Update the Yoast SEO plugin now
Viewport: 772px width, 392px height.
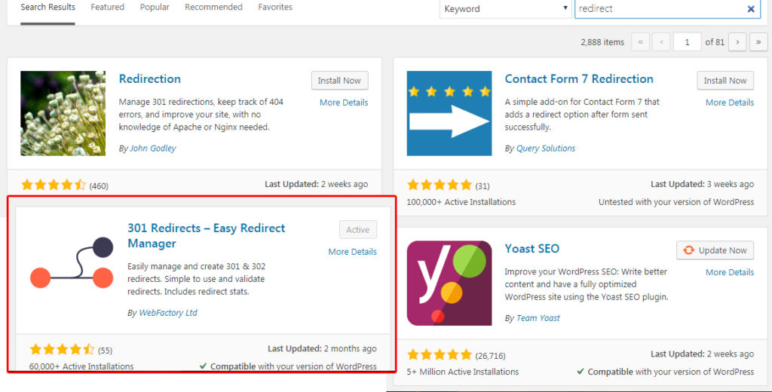tap(715, 250)
